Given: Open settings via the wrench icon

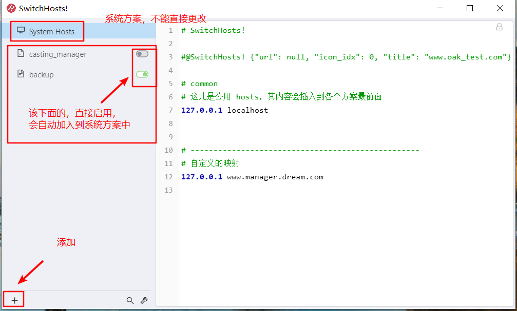Looking at the screenshot, I should [x=144, y=300].
